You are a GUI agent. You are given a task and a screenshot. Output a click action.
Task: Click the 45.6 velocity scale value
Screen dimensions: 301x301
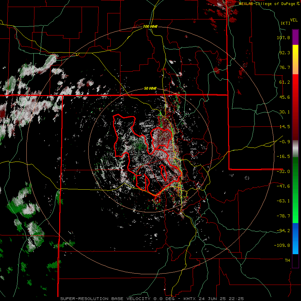click(x=285, y=97)
